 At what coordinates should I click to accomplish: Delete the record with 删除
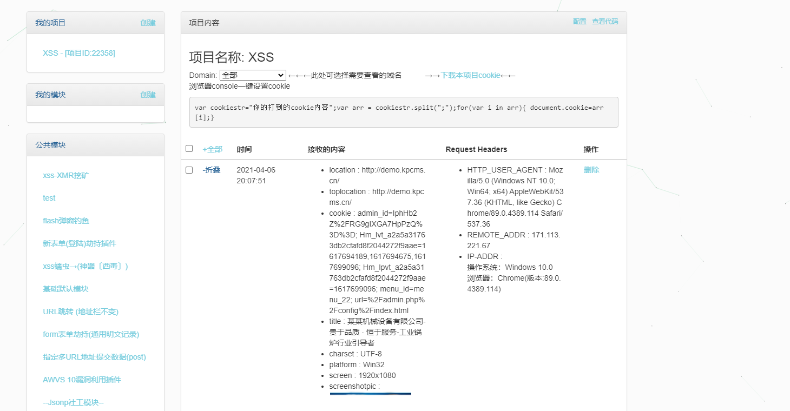pos(591,170)
